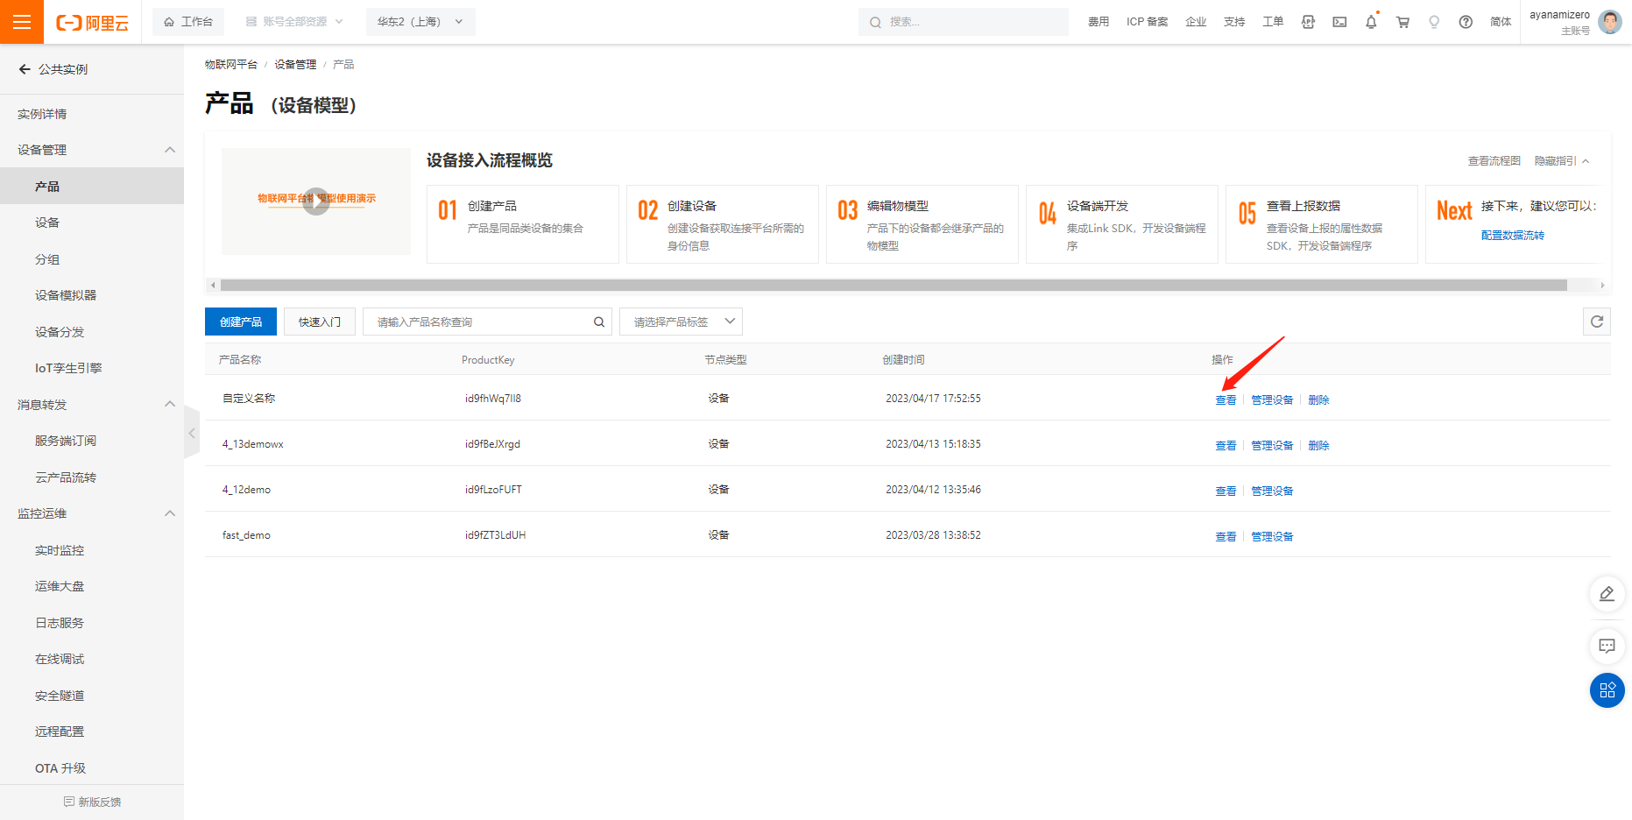This screenshot has height=820, width=1632.
Task: Open the shopping cart icon
Action: coord(1402,22)
